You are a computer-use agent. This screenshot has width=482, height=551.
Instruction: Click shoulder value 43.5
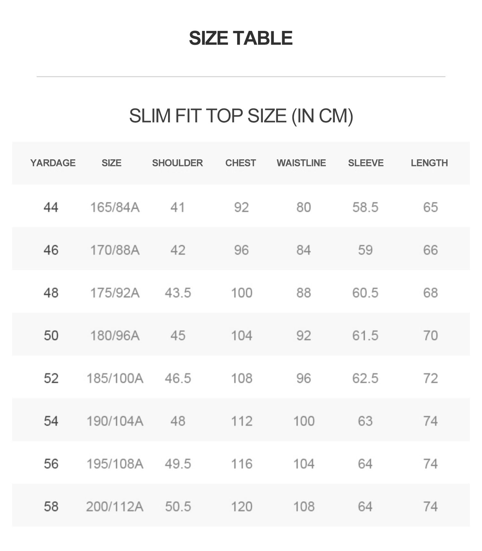[x=178, y=293]
